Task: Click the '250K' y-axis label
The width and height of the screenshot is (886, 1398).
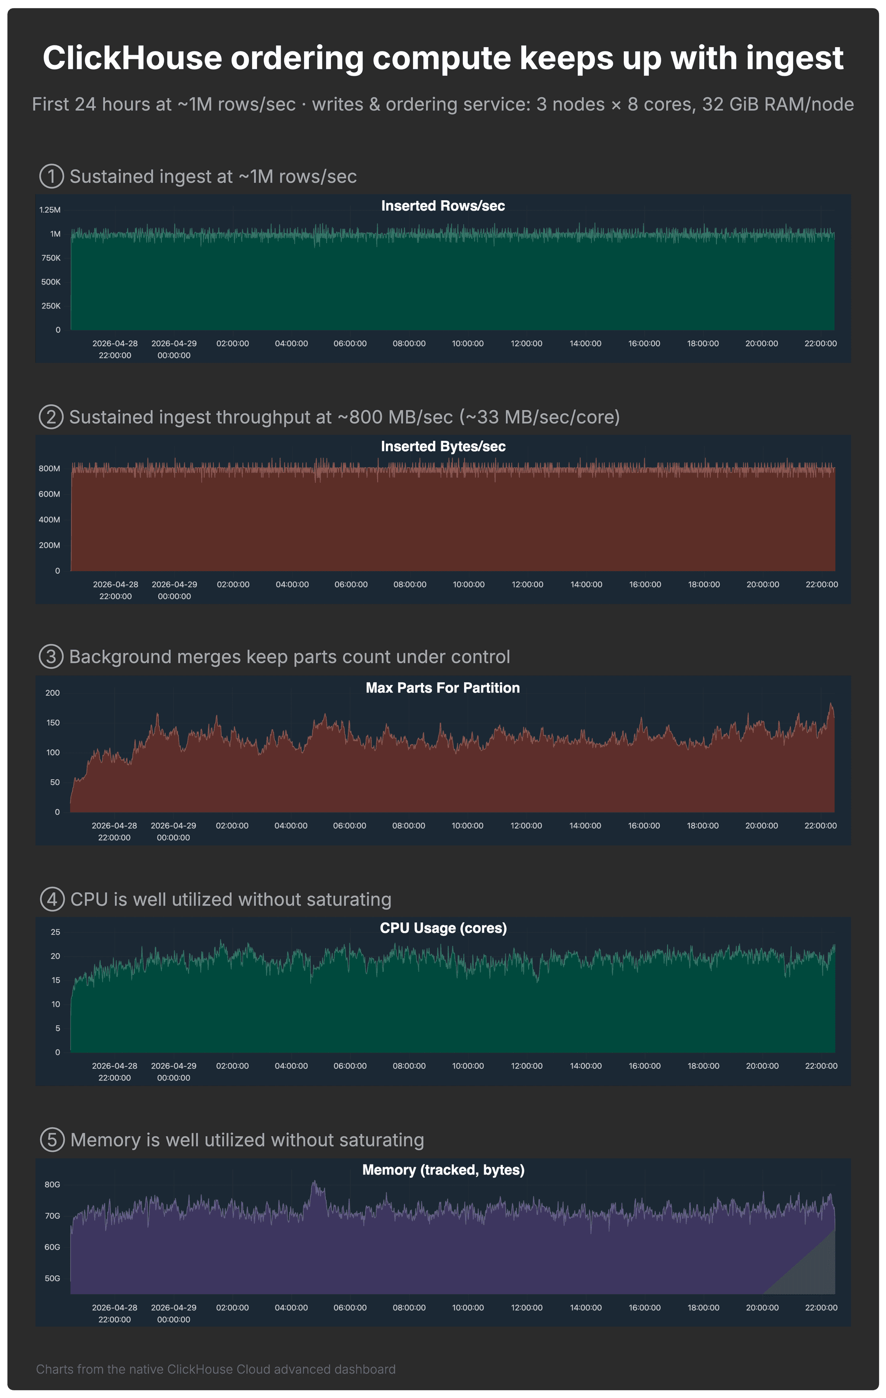Action: [51, 306]
